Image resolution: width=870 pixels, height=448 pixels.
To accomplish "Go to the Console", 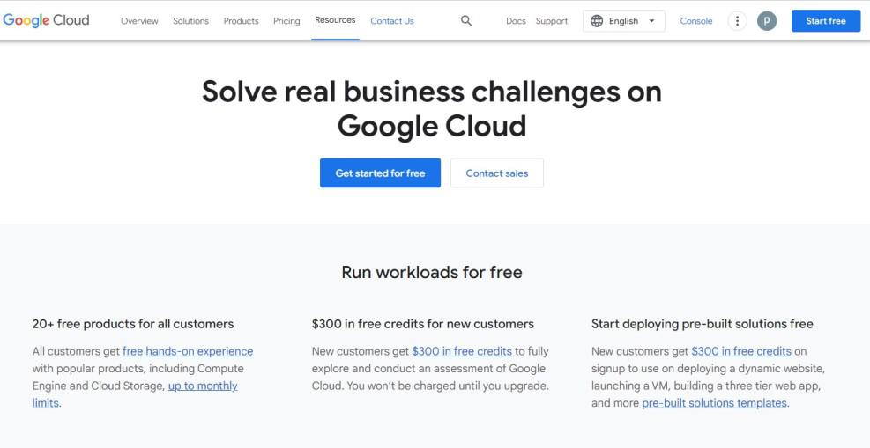I will tap(695, 21).
